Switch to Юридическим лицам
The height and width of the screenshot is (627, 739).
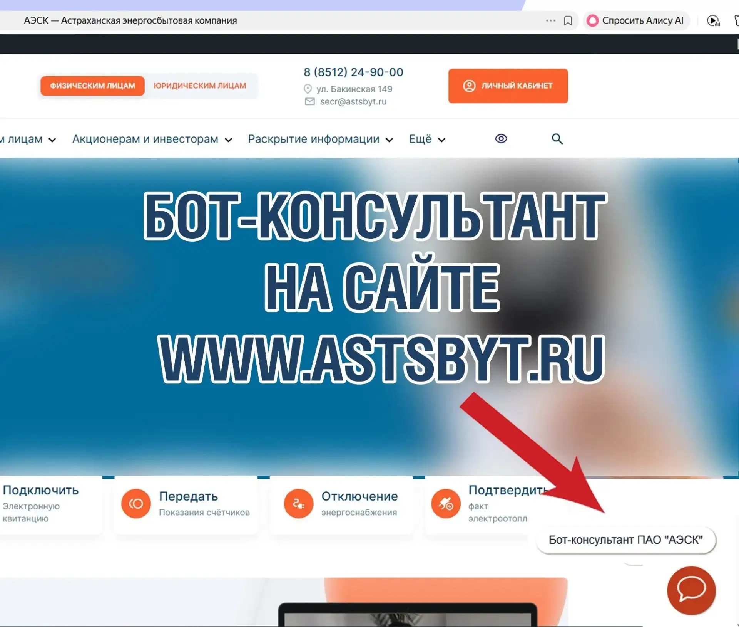pyautogui.click(x=200, y=86)
